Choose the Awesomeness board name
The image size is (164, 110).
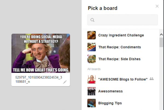110,91
